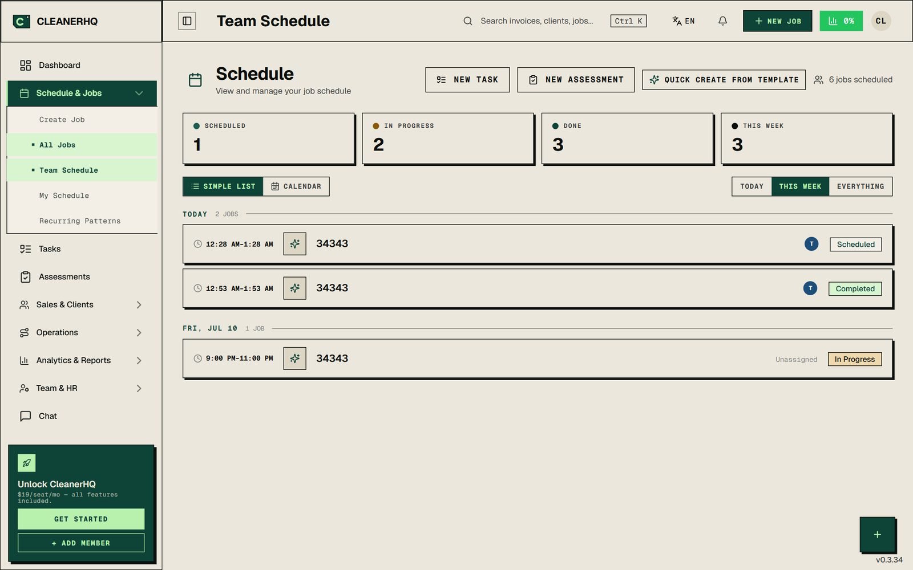The height and width of the screenshot is (570, 913).
Task: Click the Team & HR people icon
Action: pyautogui.click(x=24, y=388)
